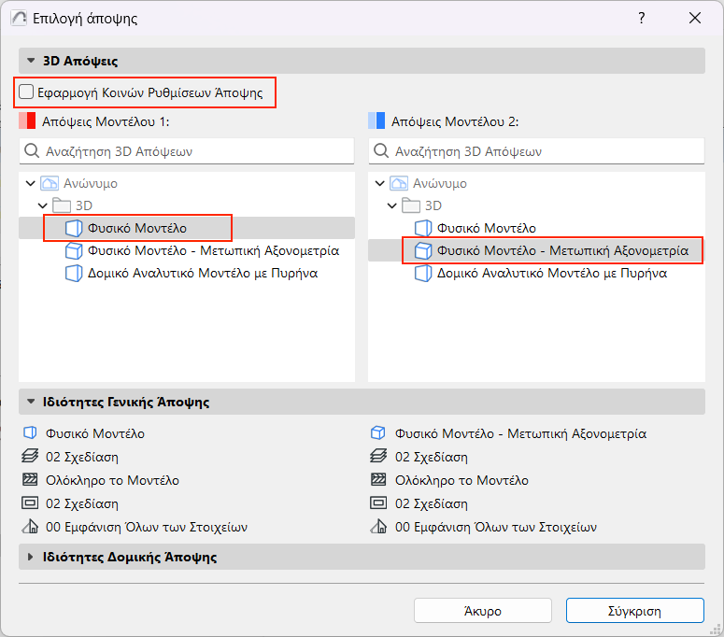Collapse the 3D Απόψεις section
This screenshot has height=637, width=724.
click(x=31, y=61)
